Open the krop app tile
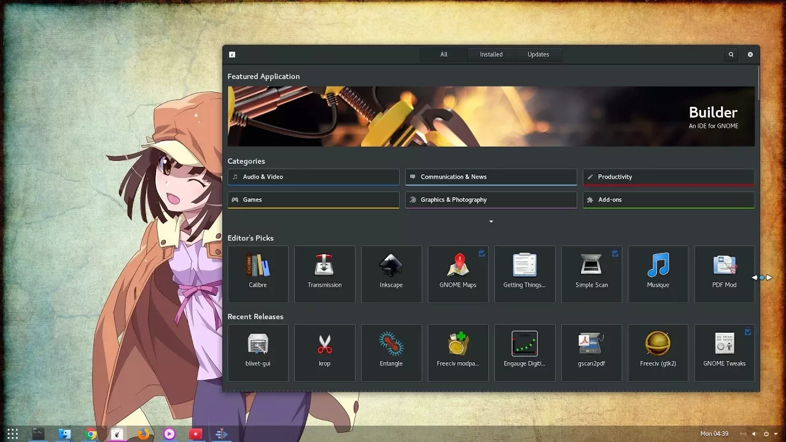 click(325, 353)
